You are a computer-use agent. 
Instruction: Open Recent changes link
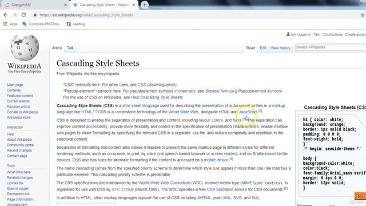tap(19, 150)
